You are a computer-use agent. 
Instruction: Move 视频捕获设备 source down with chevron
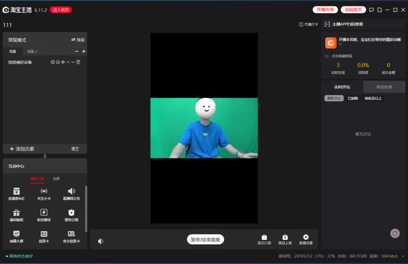tap(73, 62)
